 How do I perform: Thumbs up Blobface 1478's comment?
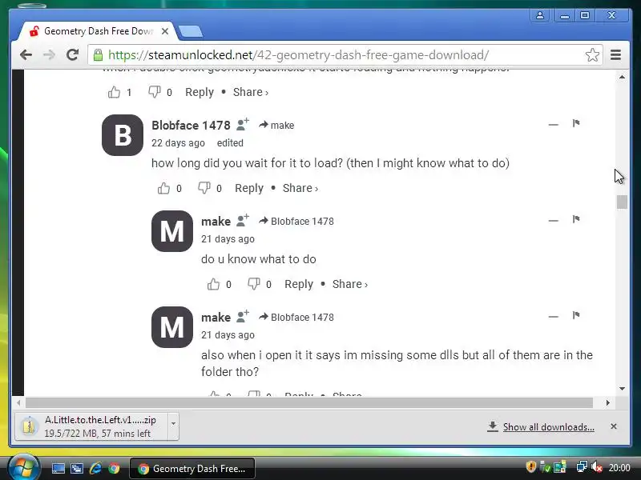163,188
